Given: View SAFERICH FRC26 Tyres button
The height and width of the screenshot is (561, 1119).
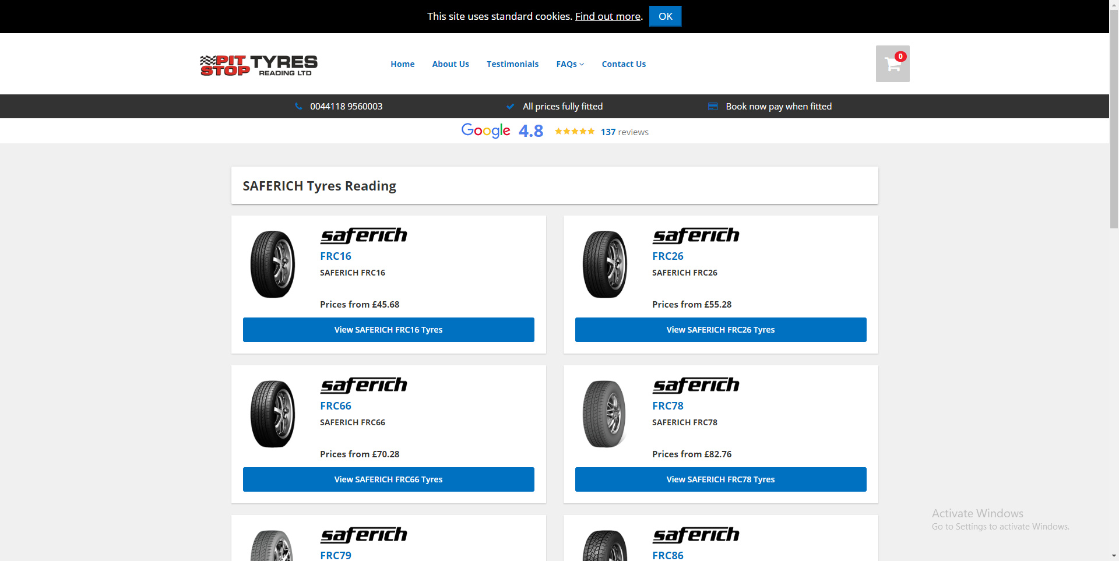Looking at the screenshot, I should 721,330.
